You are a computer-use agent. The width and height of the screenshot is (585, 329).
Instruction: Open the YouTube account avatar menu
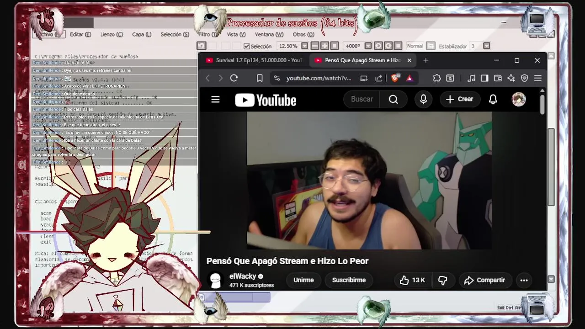[x=519, y=99]
